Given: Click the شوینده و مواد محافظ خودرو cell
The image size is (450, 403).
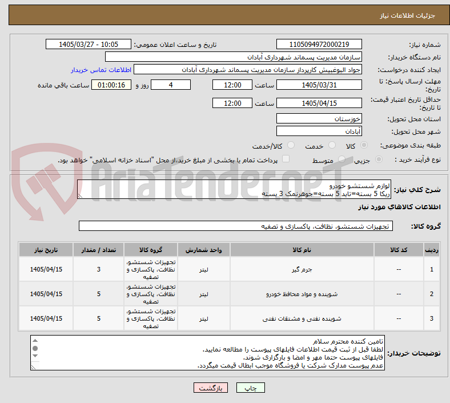Looking at the screenshot, I should point(302,294).
